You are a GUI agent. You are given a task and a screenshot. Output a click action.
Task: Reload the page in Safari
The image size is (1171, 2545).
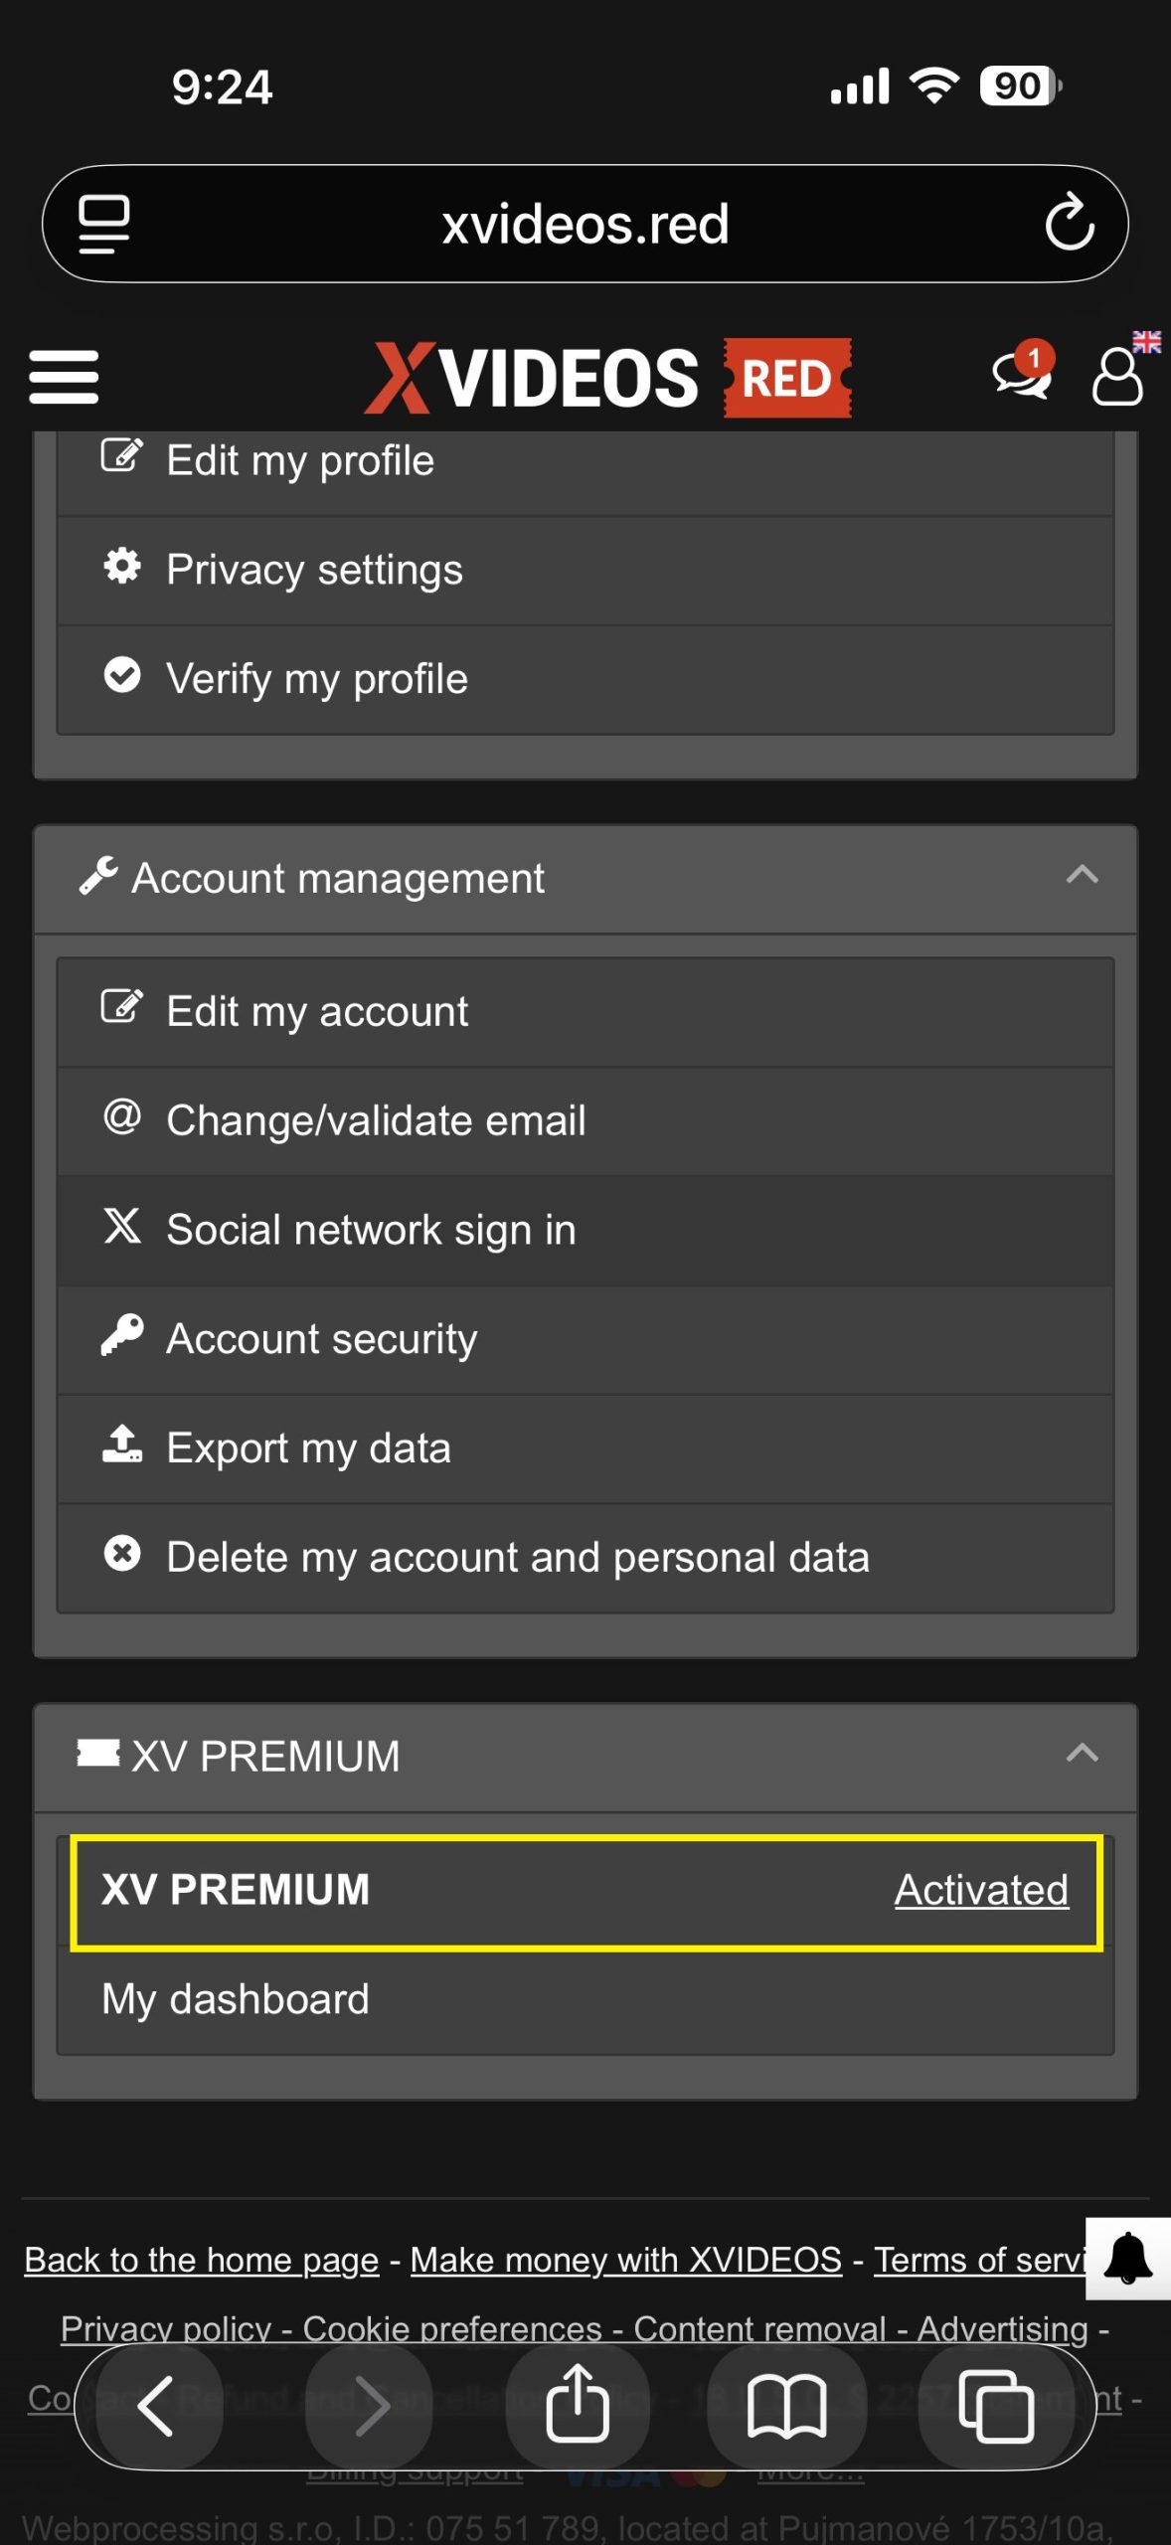1070,222
